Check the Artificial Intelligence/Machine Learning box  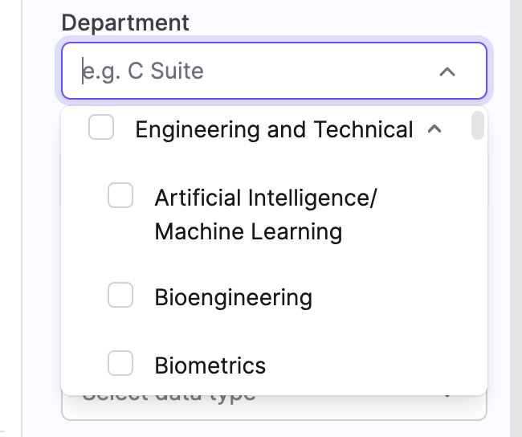pos(120,195)
